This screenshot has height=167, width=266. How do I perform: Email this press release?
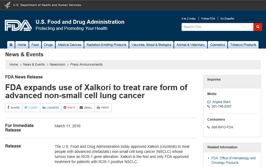tap(86, 108)
